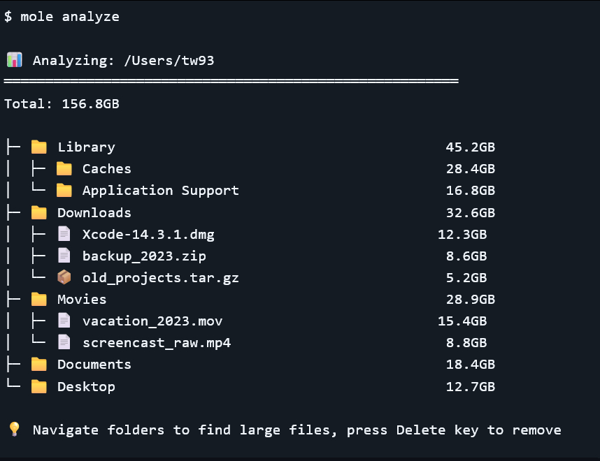Viewport: 600px width, 461px height.
Task: Click the bar chart icon beside Analyzing
Action: [15, 60]
